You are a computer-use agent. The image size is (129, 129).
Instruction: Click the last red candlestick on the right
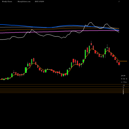coord(119,63)
